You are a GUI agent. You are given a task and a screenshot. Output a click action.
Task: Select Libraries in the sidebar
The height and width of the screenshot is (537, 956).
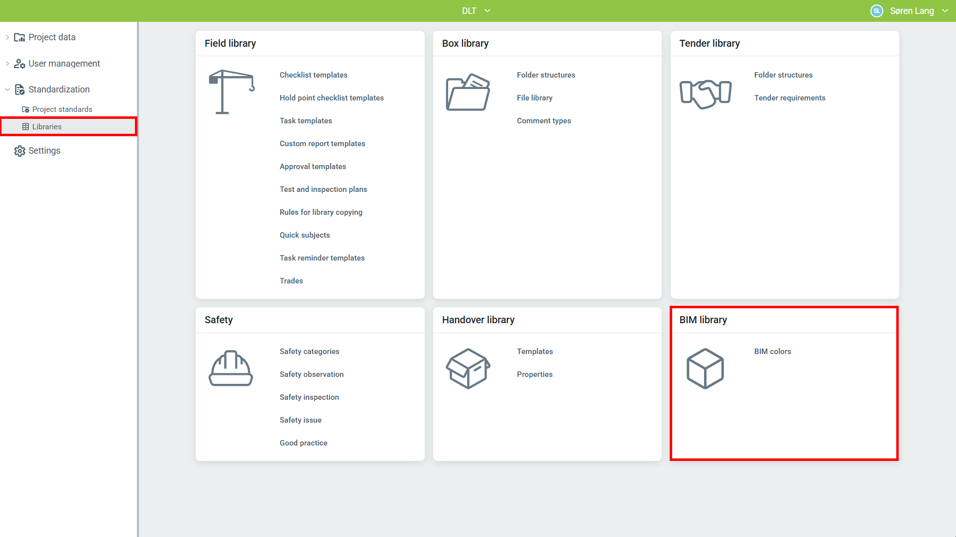tap(47, 127)
